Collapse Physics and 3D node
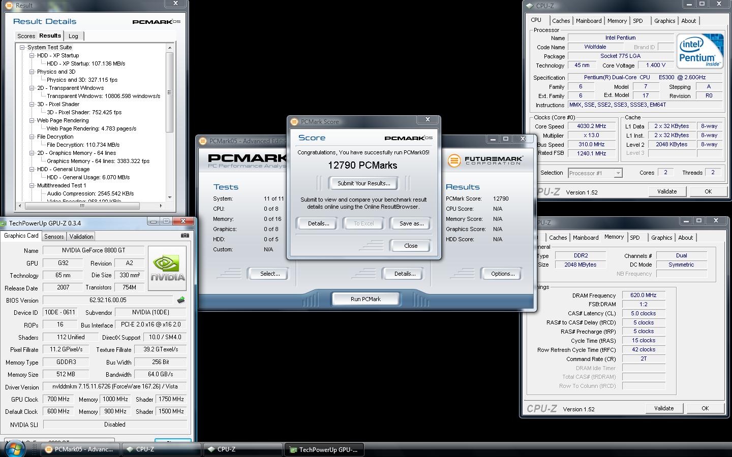The width and height of the screenshot is (732, 457). (32, 72)
